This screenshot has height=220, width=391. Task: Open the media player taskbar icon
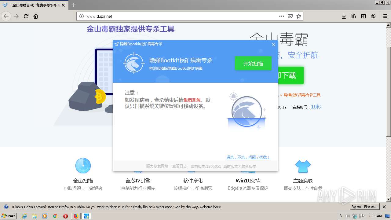click(x=45, y=216)
